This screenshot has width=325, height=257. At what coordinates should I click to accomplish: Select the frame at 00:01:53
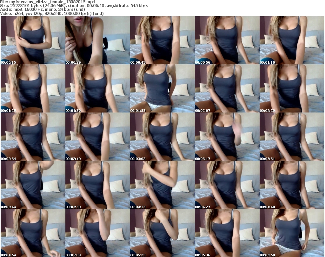[162, 88]
